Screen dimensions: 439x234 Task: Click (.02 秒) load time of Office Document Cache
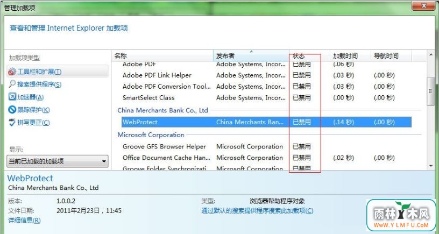pos(344,158)
